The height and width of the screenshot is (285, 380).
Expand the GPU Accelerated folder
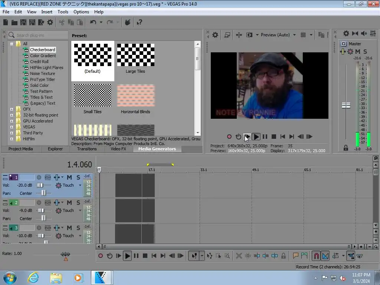(12, 121)
